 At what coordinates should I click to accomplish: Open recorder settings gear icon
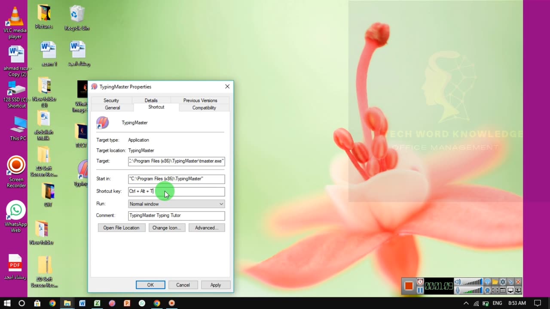coord(503,282)
